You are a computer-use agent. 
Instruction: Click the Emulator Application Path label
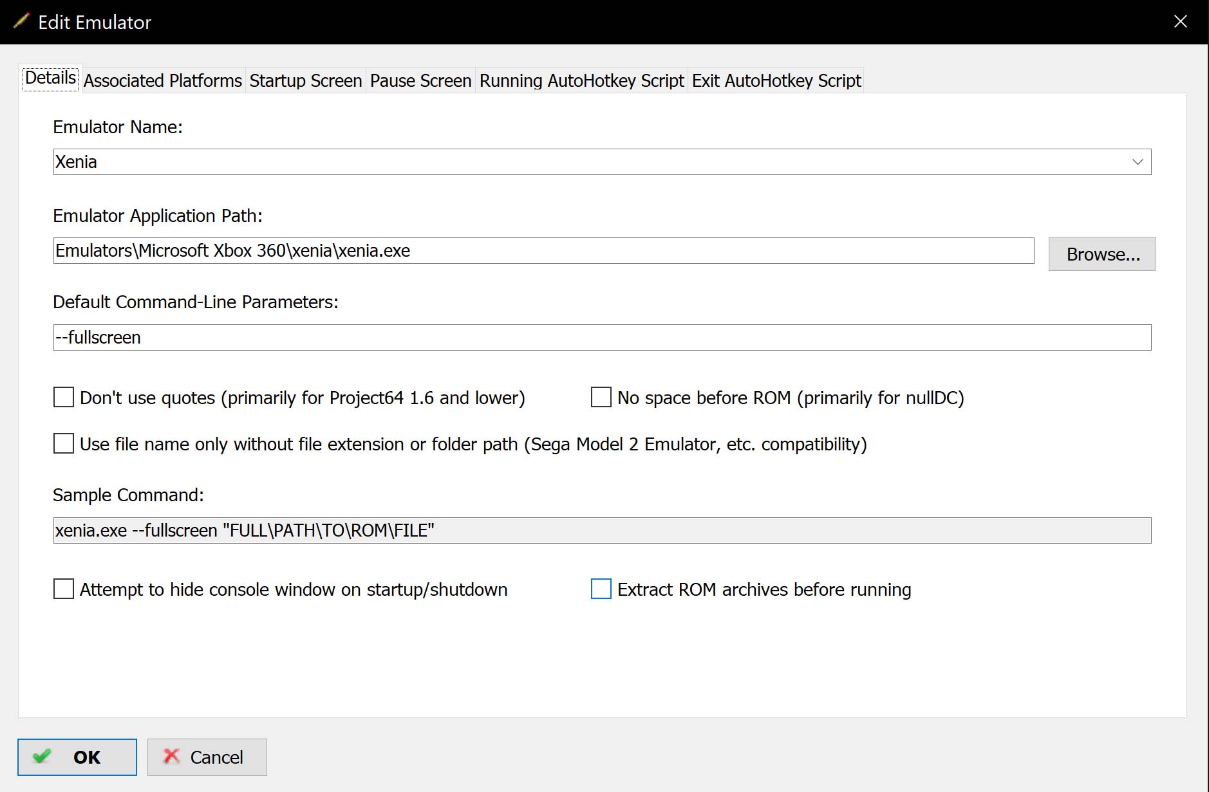tap(158, 216)
